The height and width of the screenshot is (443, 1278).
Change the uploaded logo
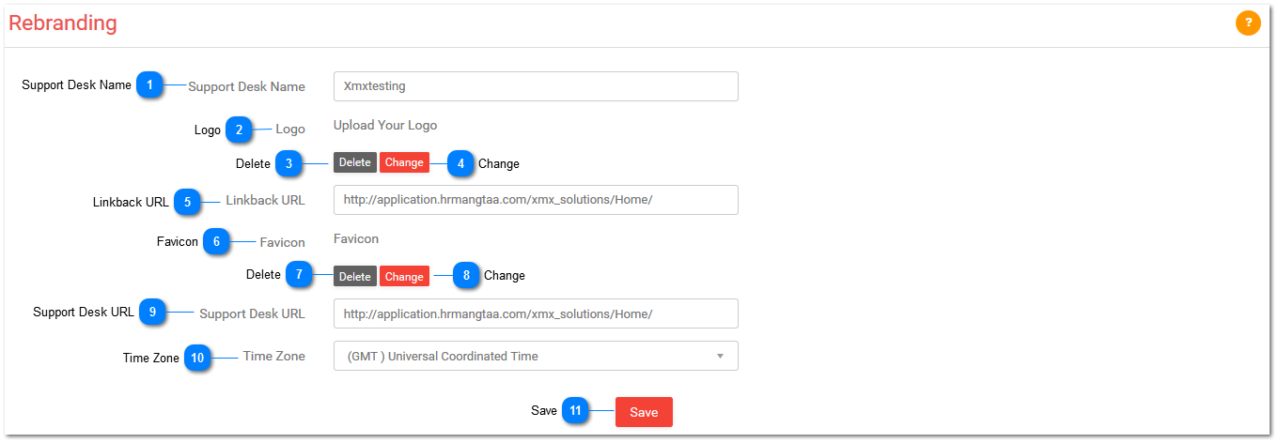tap(404, 162)
